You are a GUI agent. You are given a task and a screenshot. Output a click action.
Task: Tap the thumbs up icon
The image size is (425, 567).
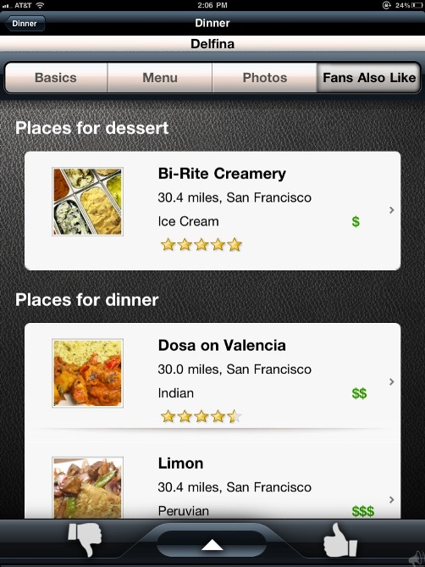pos(339,540)
